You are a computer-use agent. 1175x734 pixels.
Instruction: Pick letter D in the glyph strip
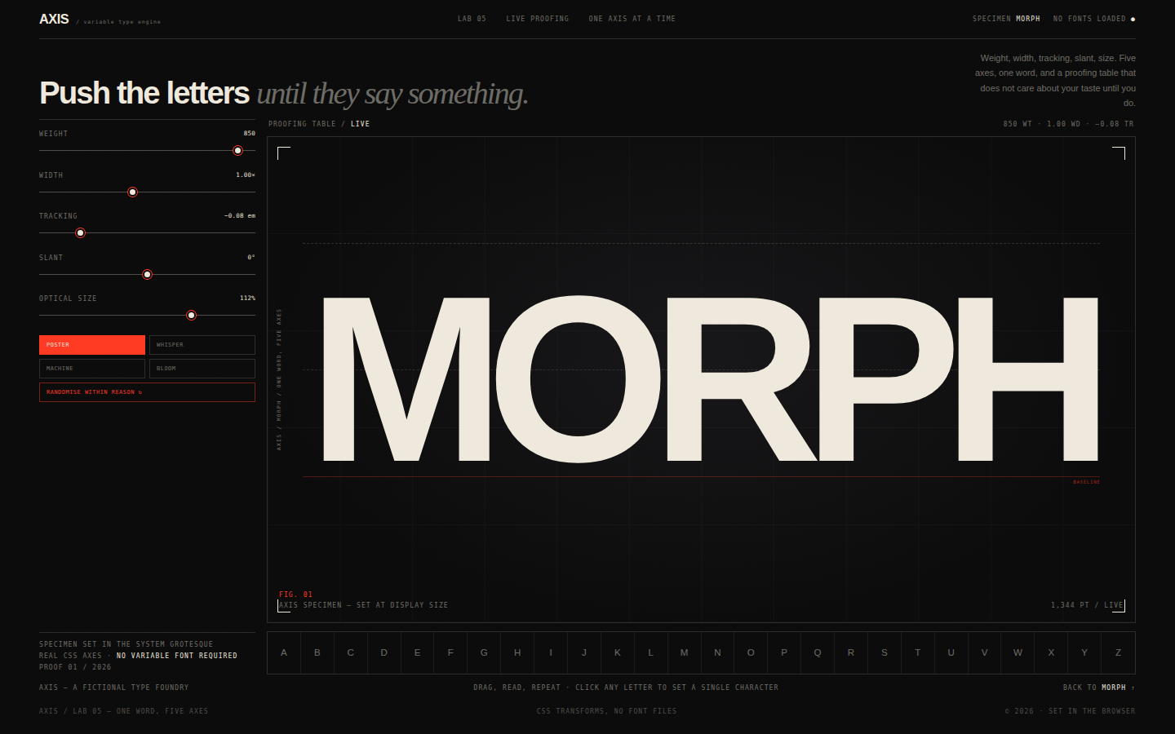point(384,652)
